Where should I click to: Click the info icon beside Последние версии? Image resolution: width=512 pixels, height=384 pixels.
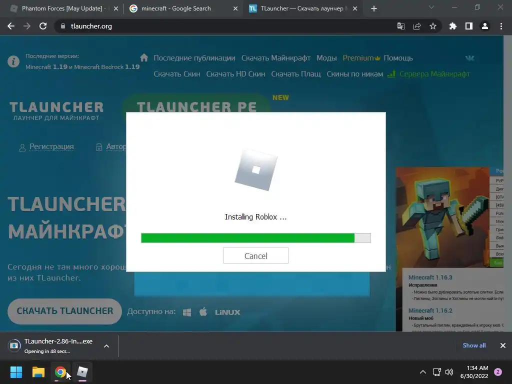pos(13,61)
